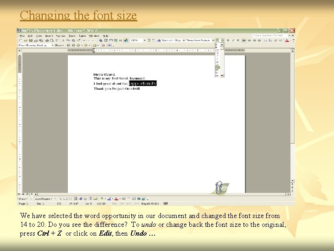Click the Office Assistant paperclip
The height and width of the screenshot is (251, 334).
[219, 187]
